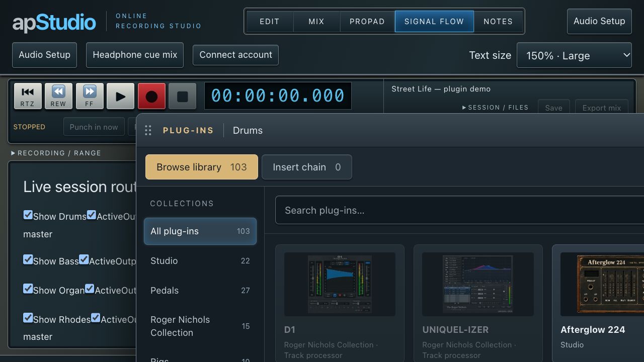Grab the Plug-ins panel drag handle icon
The height and width of the screenshot is (362, 644).
(x=148, y=130)
